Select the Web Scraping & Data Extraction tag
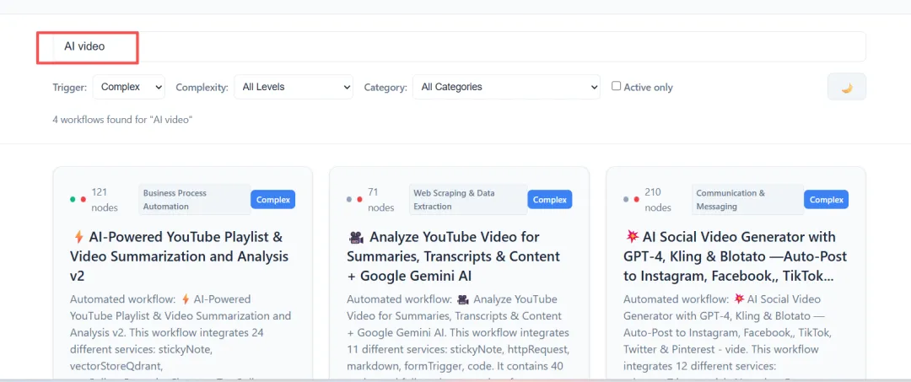Viewport: 911px width, 382px height. (466, 200)
